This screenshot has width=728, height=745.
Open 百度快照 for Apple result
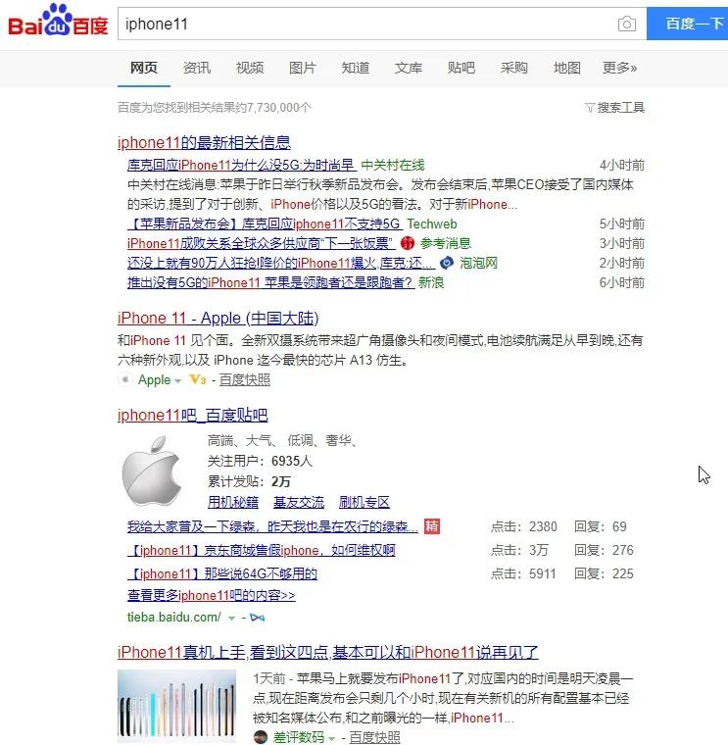click(245, 379)
